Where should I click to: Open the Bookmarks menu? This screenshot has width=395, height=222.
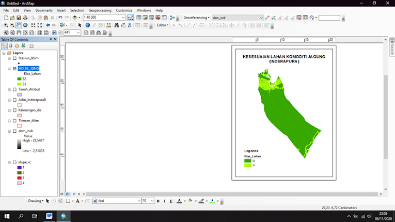tap(44, 10)
